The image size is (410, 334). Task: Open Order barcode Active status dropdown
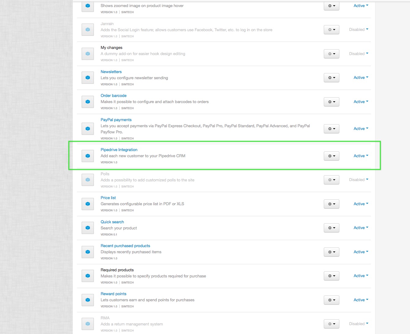361,102
